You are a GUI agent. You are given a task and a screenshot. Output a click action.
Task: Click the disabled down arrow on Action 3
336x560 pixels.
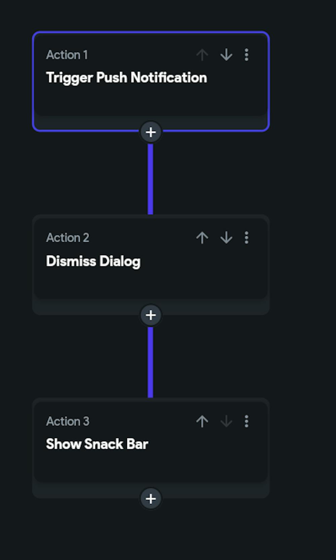click(x=226, y=421)
